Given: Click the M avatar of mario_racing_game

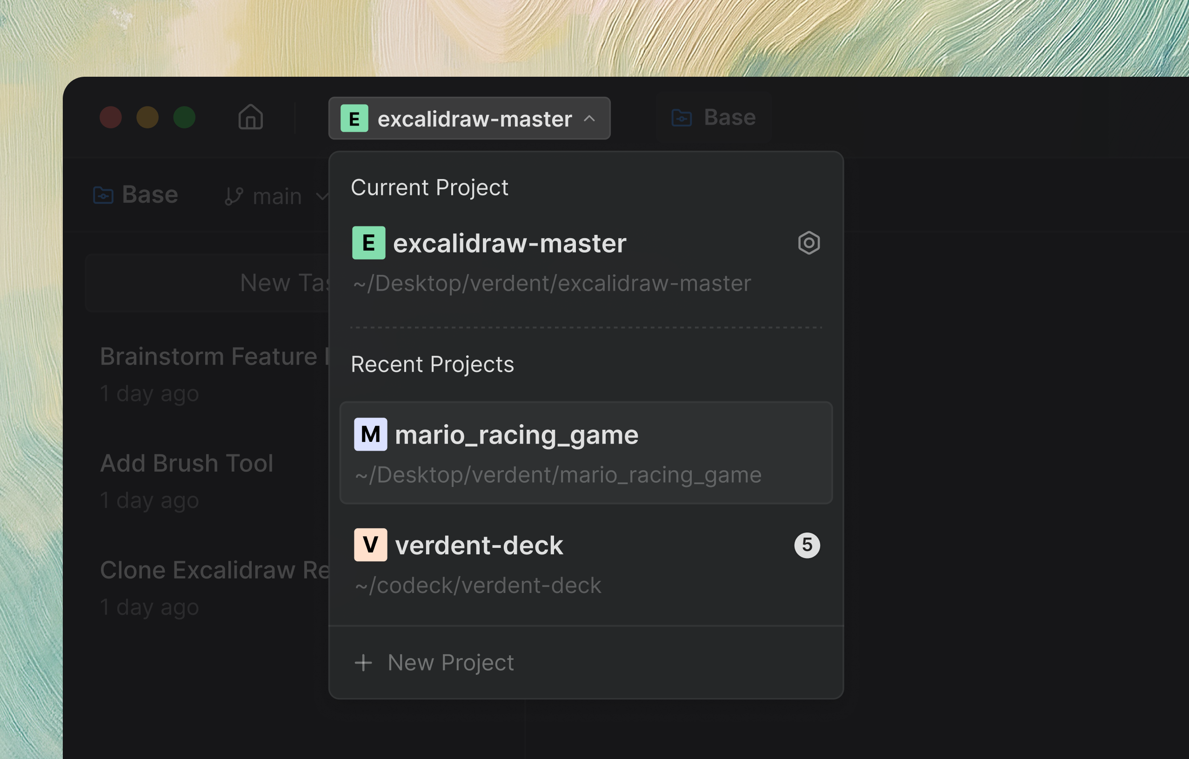Looking at the screenshot, I should [x=370, y=434].
